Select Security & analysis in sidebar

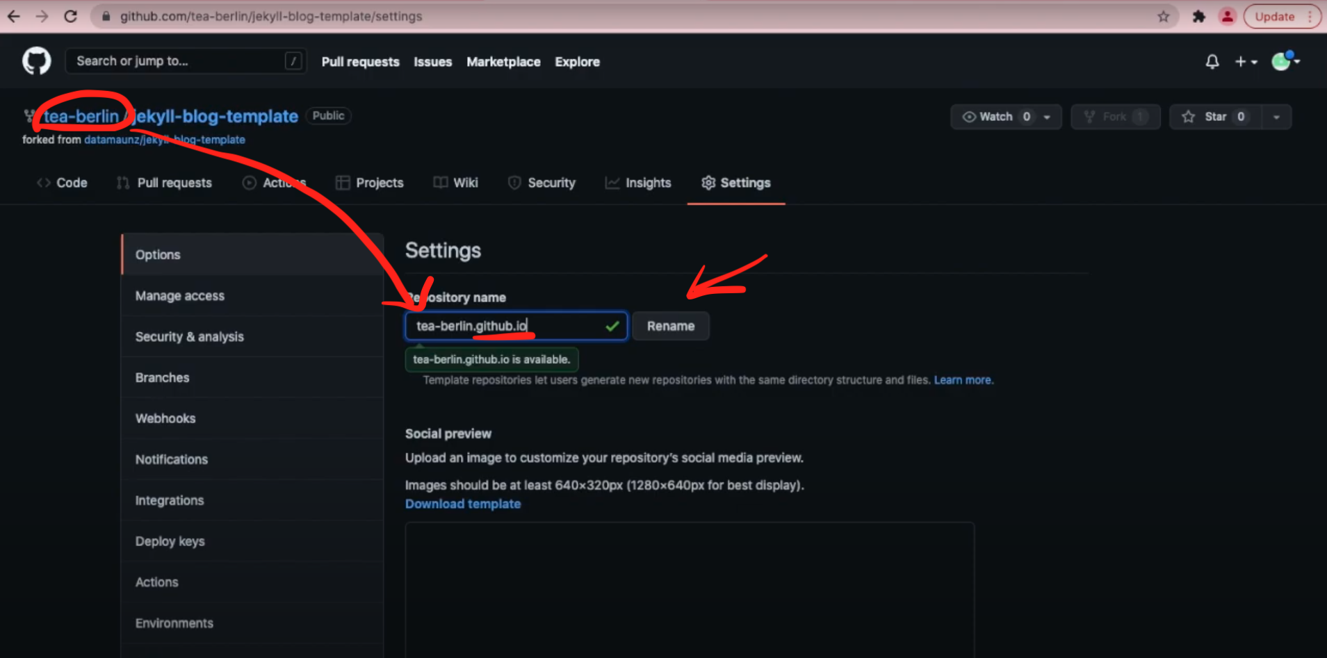[252, 337]
